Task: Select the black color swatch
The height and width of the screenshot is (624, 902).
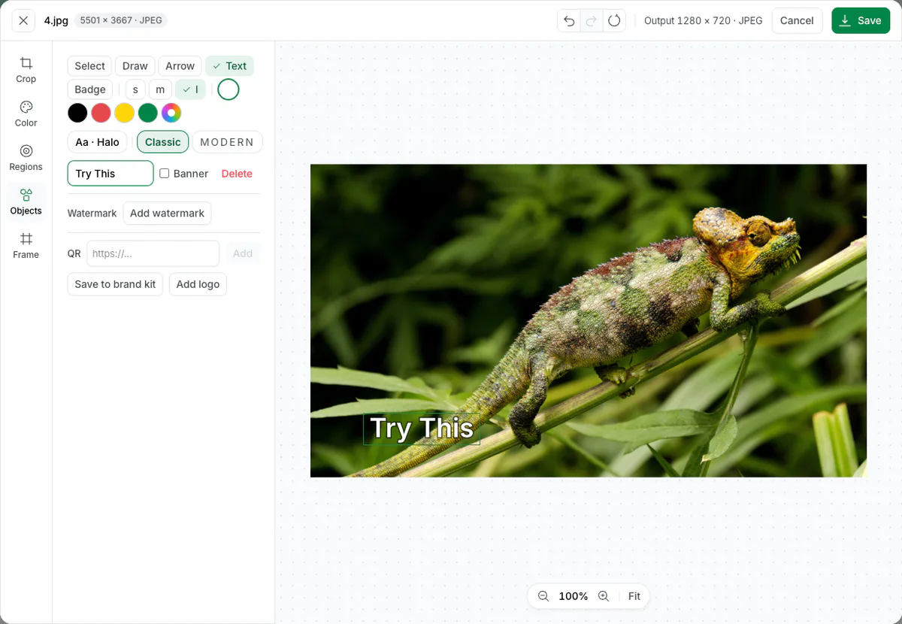Action: coord(77,114)
